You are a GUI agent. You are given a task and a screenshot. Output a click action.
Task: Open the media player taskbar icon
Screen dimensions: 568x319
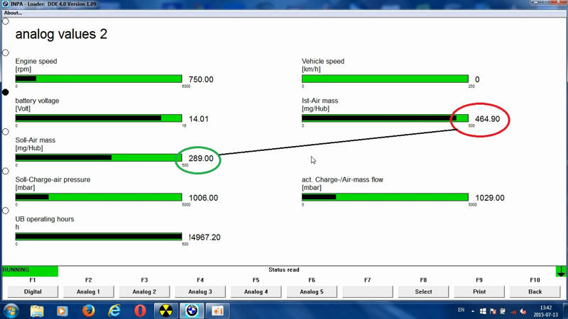click(x=62, y=310)
